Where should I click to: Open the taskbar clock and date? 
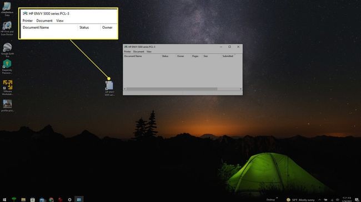pos(347,199)
